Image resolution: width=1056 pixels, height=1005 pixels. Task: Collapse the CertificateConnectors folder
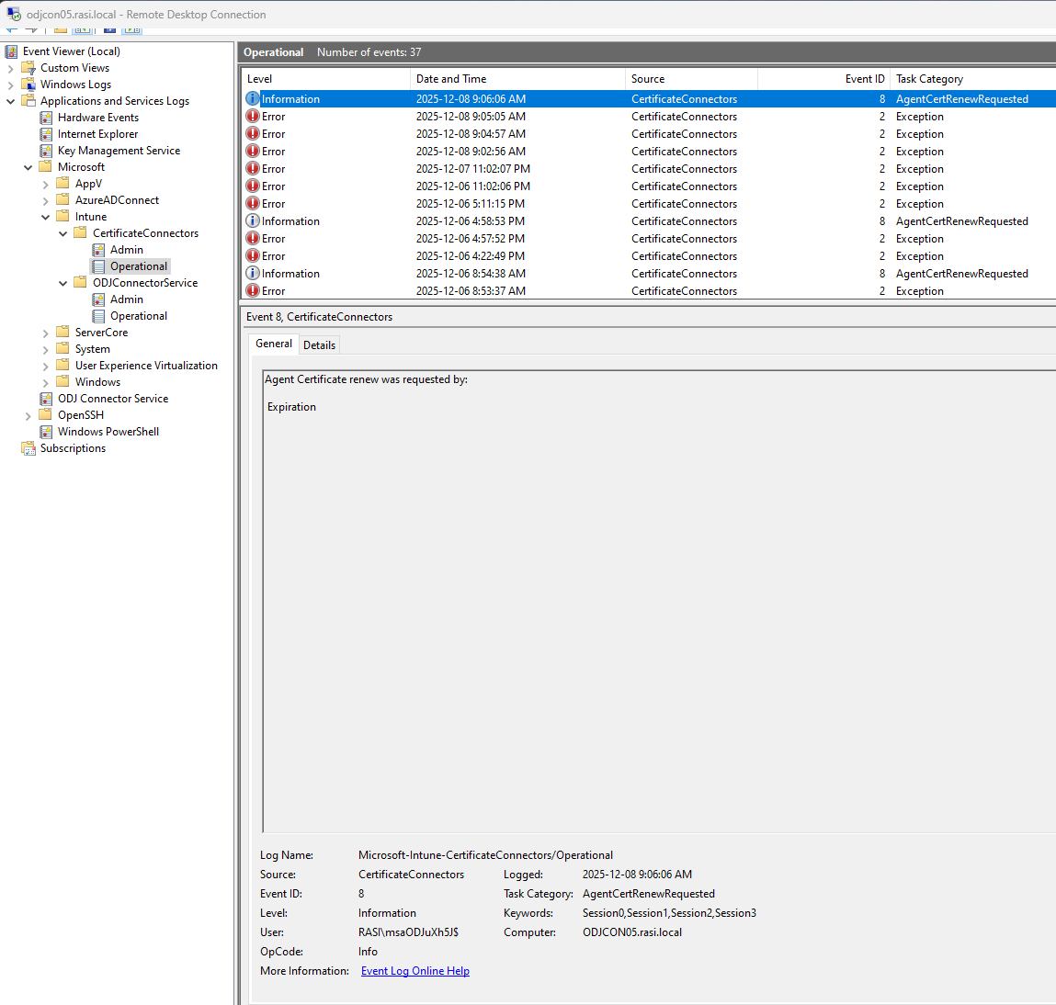pyautogui.click(x=63, y=233)
